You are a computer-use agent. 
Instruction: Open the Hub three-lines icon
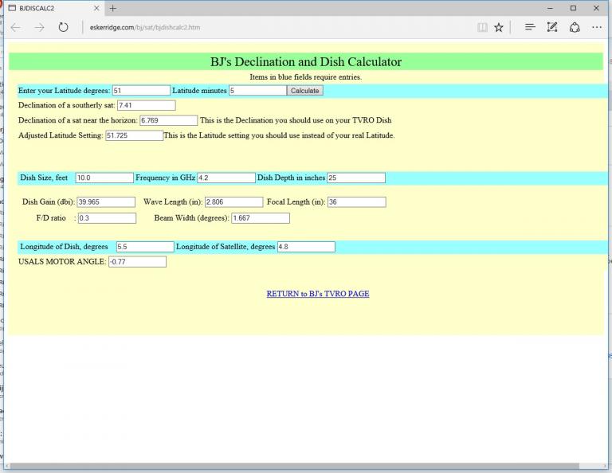(530, 27)
